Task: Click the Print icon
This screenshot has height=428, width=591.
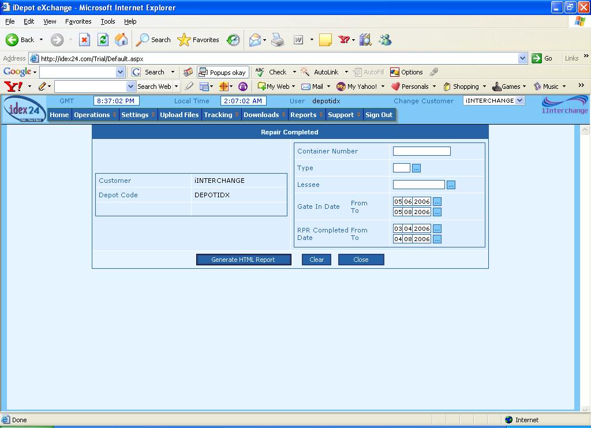Action: tap(278, 40)
